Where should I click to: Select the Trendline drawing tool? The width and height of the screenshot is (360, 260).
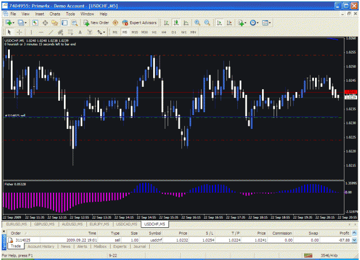coord(51,32)
